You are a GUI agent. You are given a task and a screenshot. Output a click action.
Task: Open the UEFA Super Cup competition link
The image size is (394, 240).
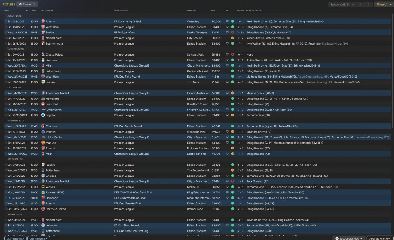tap(124, 33)
